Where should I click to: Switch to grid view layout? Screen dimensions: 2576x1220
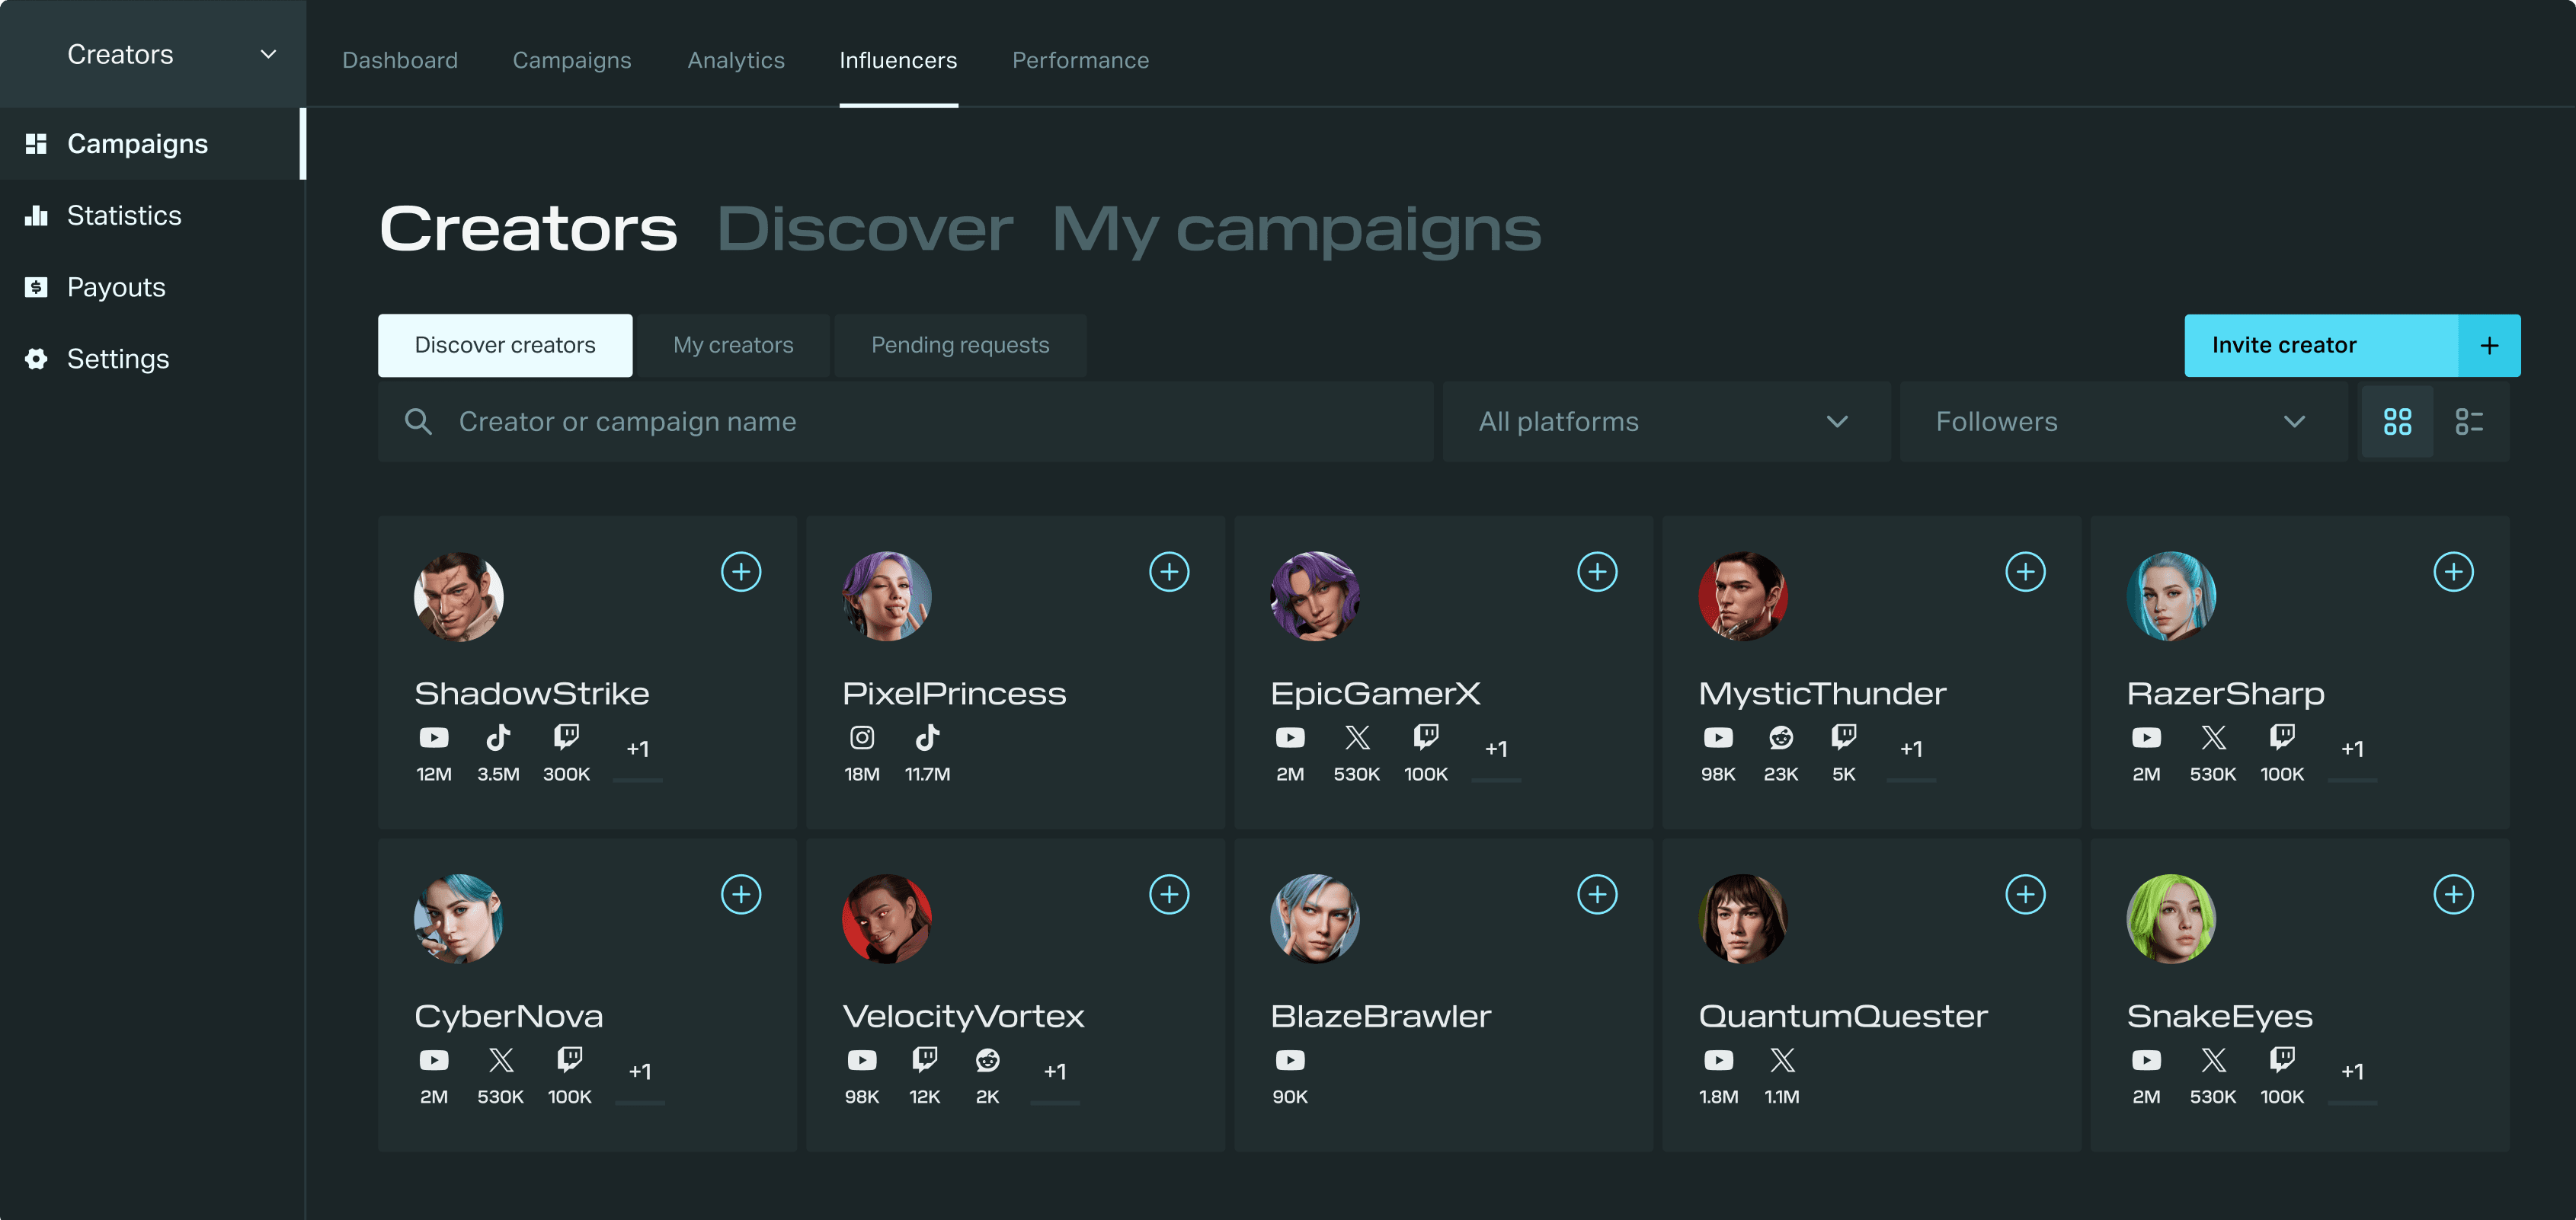(2397, 422)
